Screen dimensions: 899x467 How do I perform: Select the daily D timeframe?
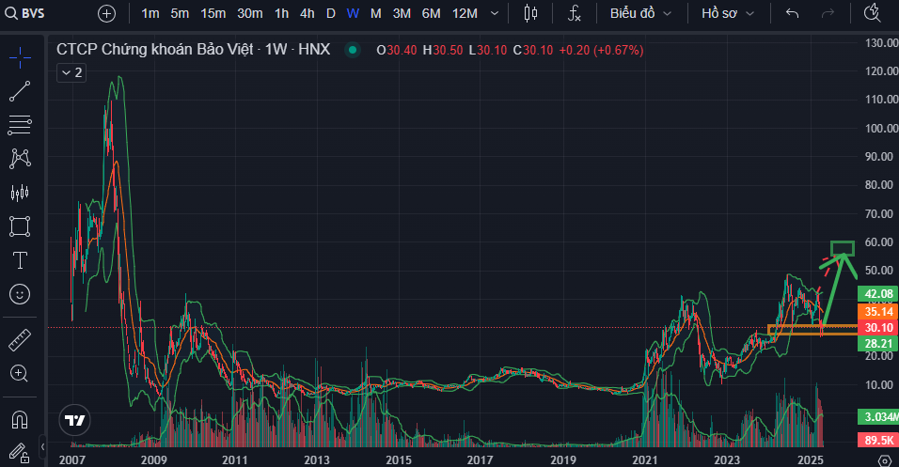coord(331,13)
